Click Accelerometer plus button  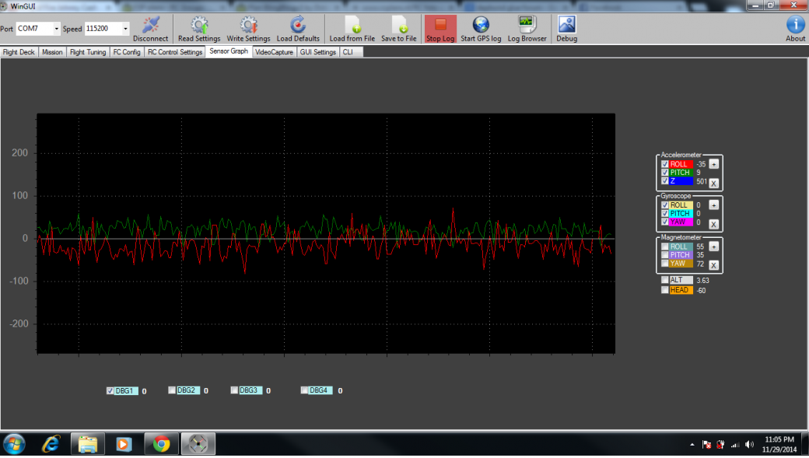pos(713,164)
